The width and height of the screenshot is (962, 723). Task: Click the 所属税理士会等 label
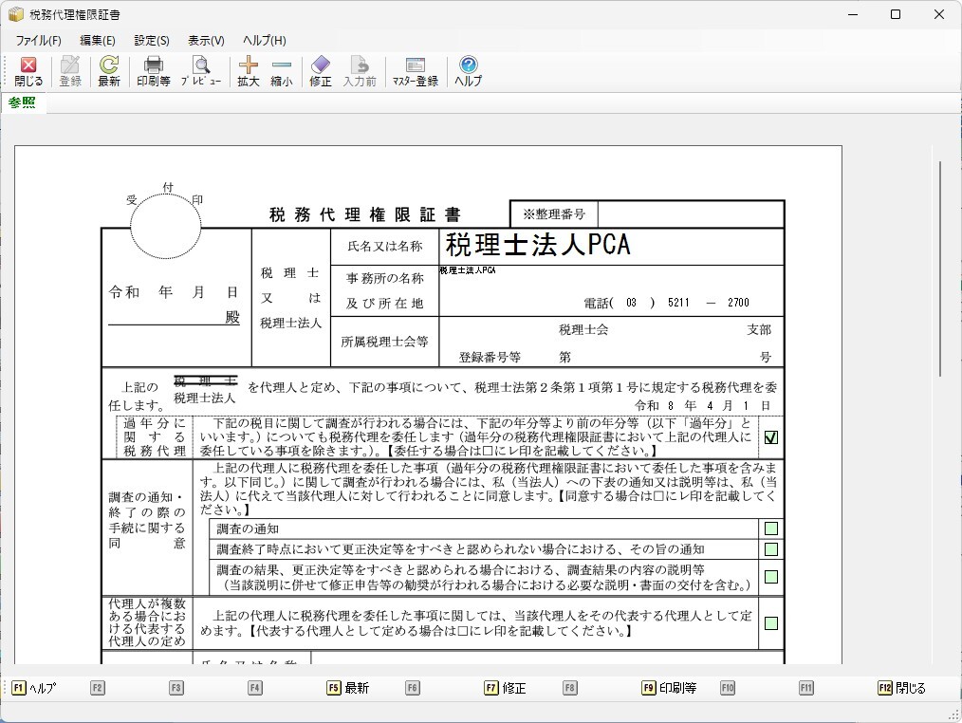[384, 342]
